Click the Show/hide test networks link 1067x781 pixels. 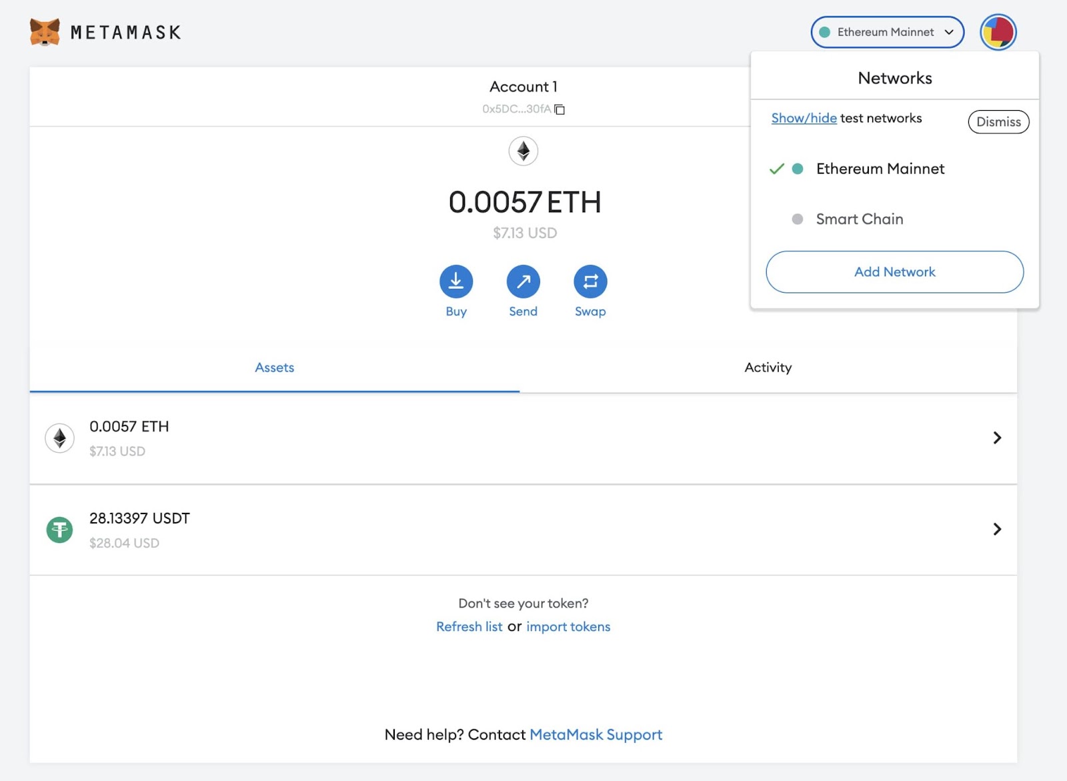804,118
